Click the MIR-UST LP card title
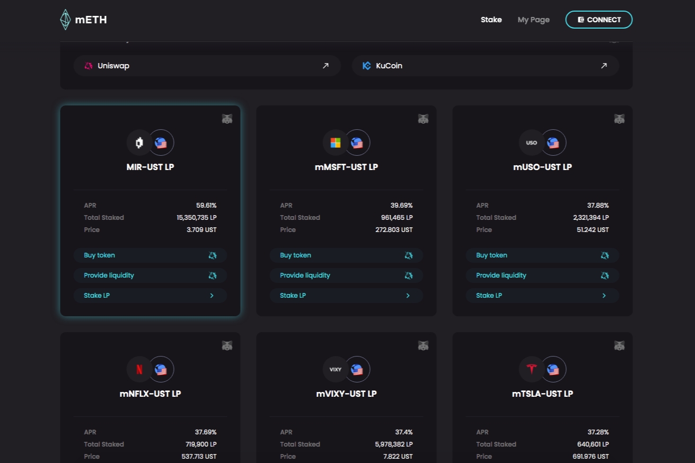Screen dimensions: 695x463 coord(150,167)
